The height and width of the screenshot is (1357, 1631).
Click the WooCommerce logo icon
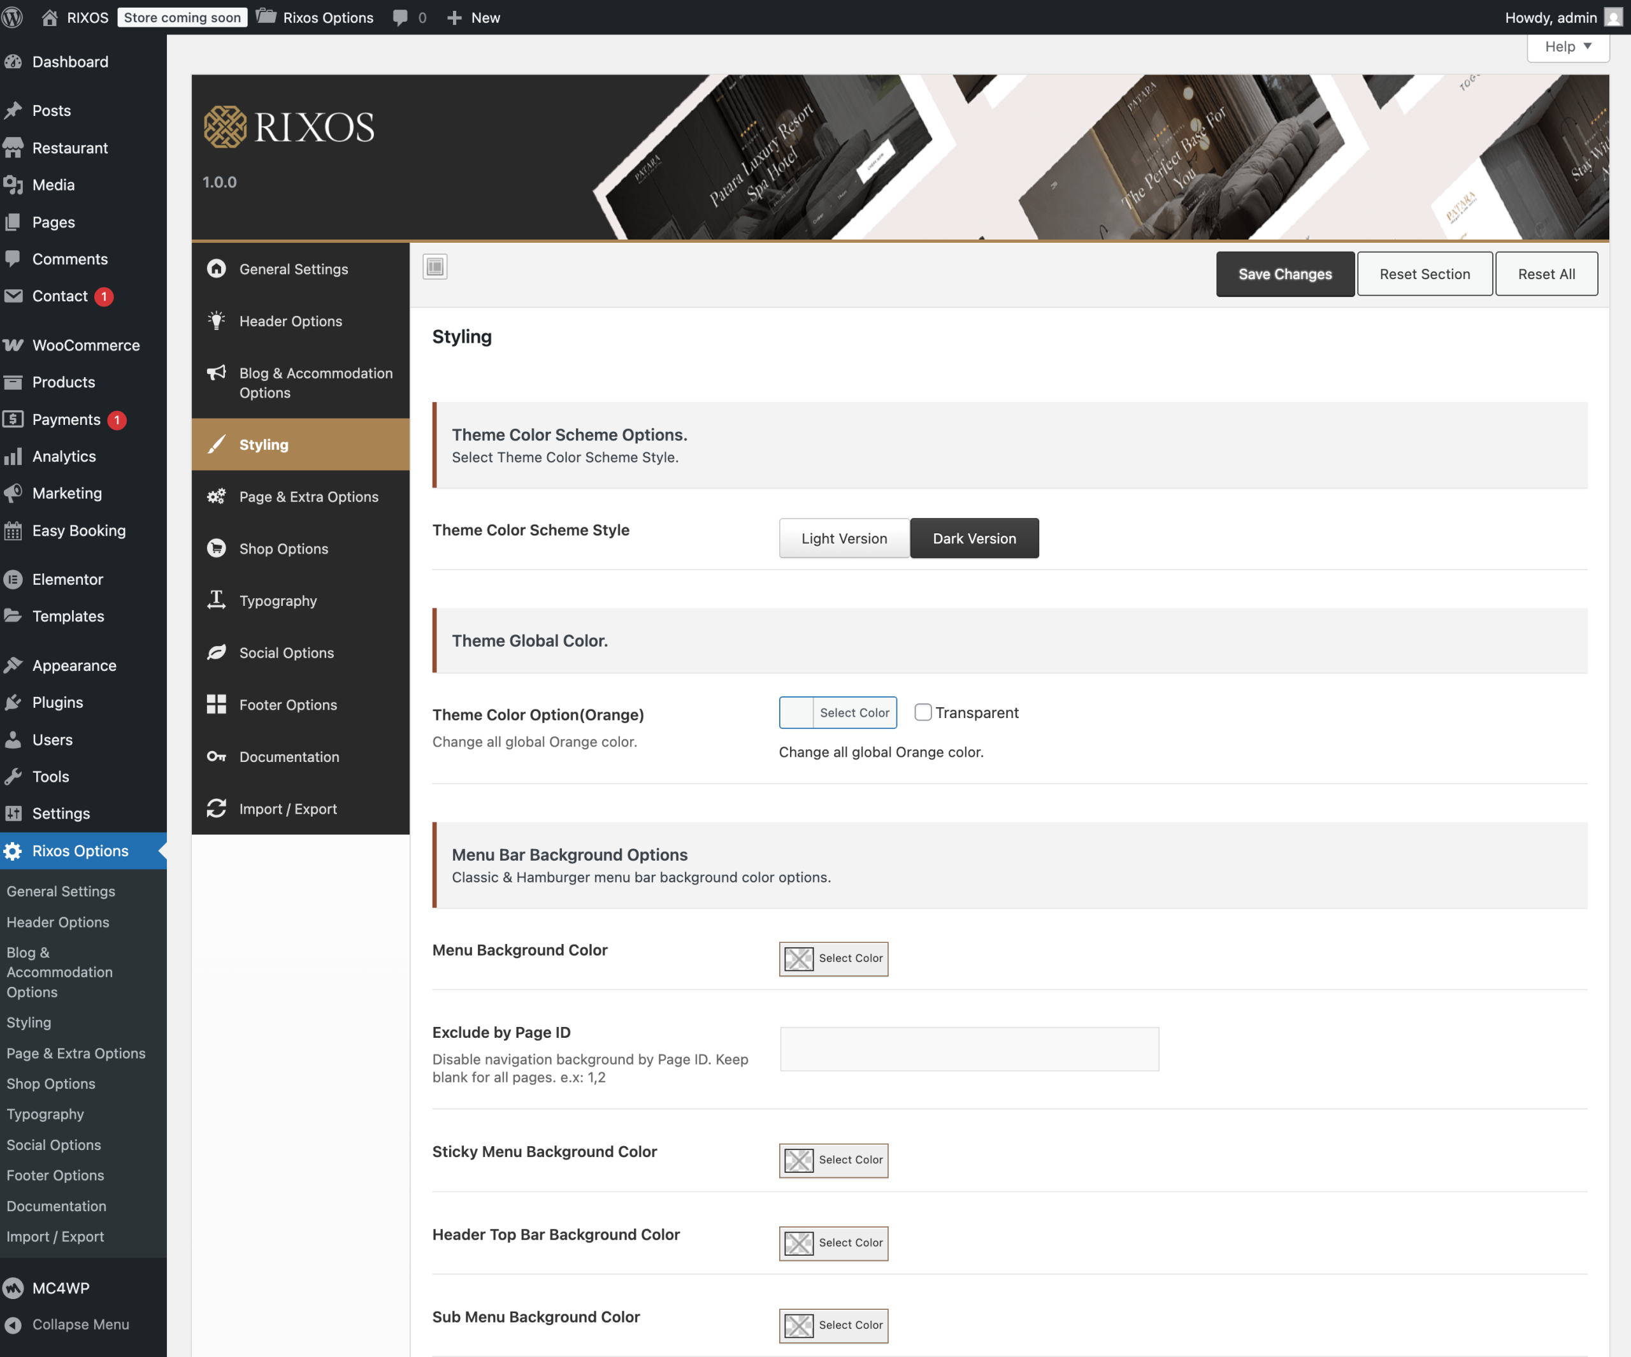point(13,345)
